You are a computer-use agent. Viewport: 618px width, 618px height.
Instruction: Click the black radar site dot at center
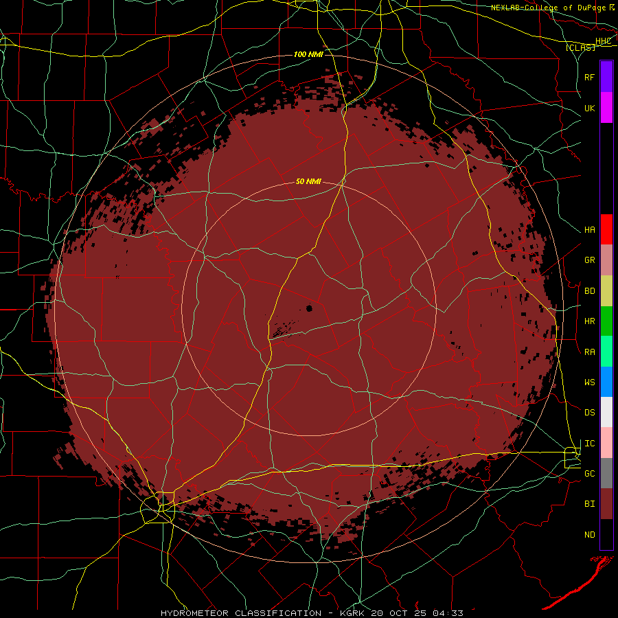point(309,308)
